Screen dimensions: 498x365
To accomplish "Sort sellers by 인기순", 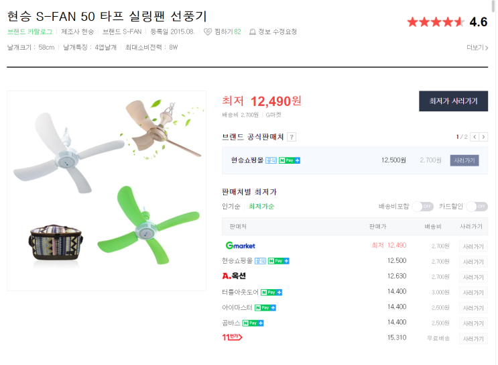I will point(231,206).
